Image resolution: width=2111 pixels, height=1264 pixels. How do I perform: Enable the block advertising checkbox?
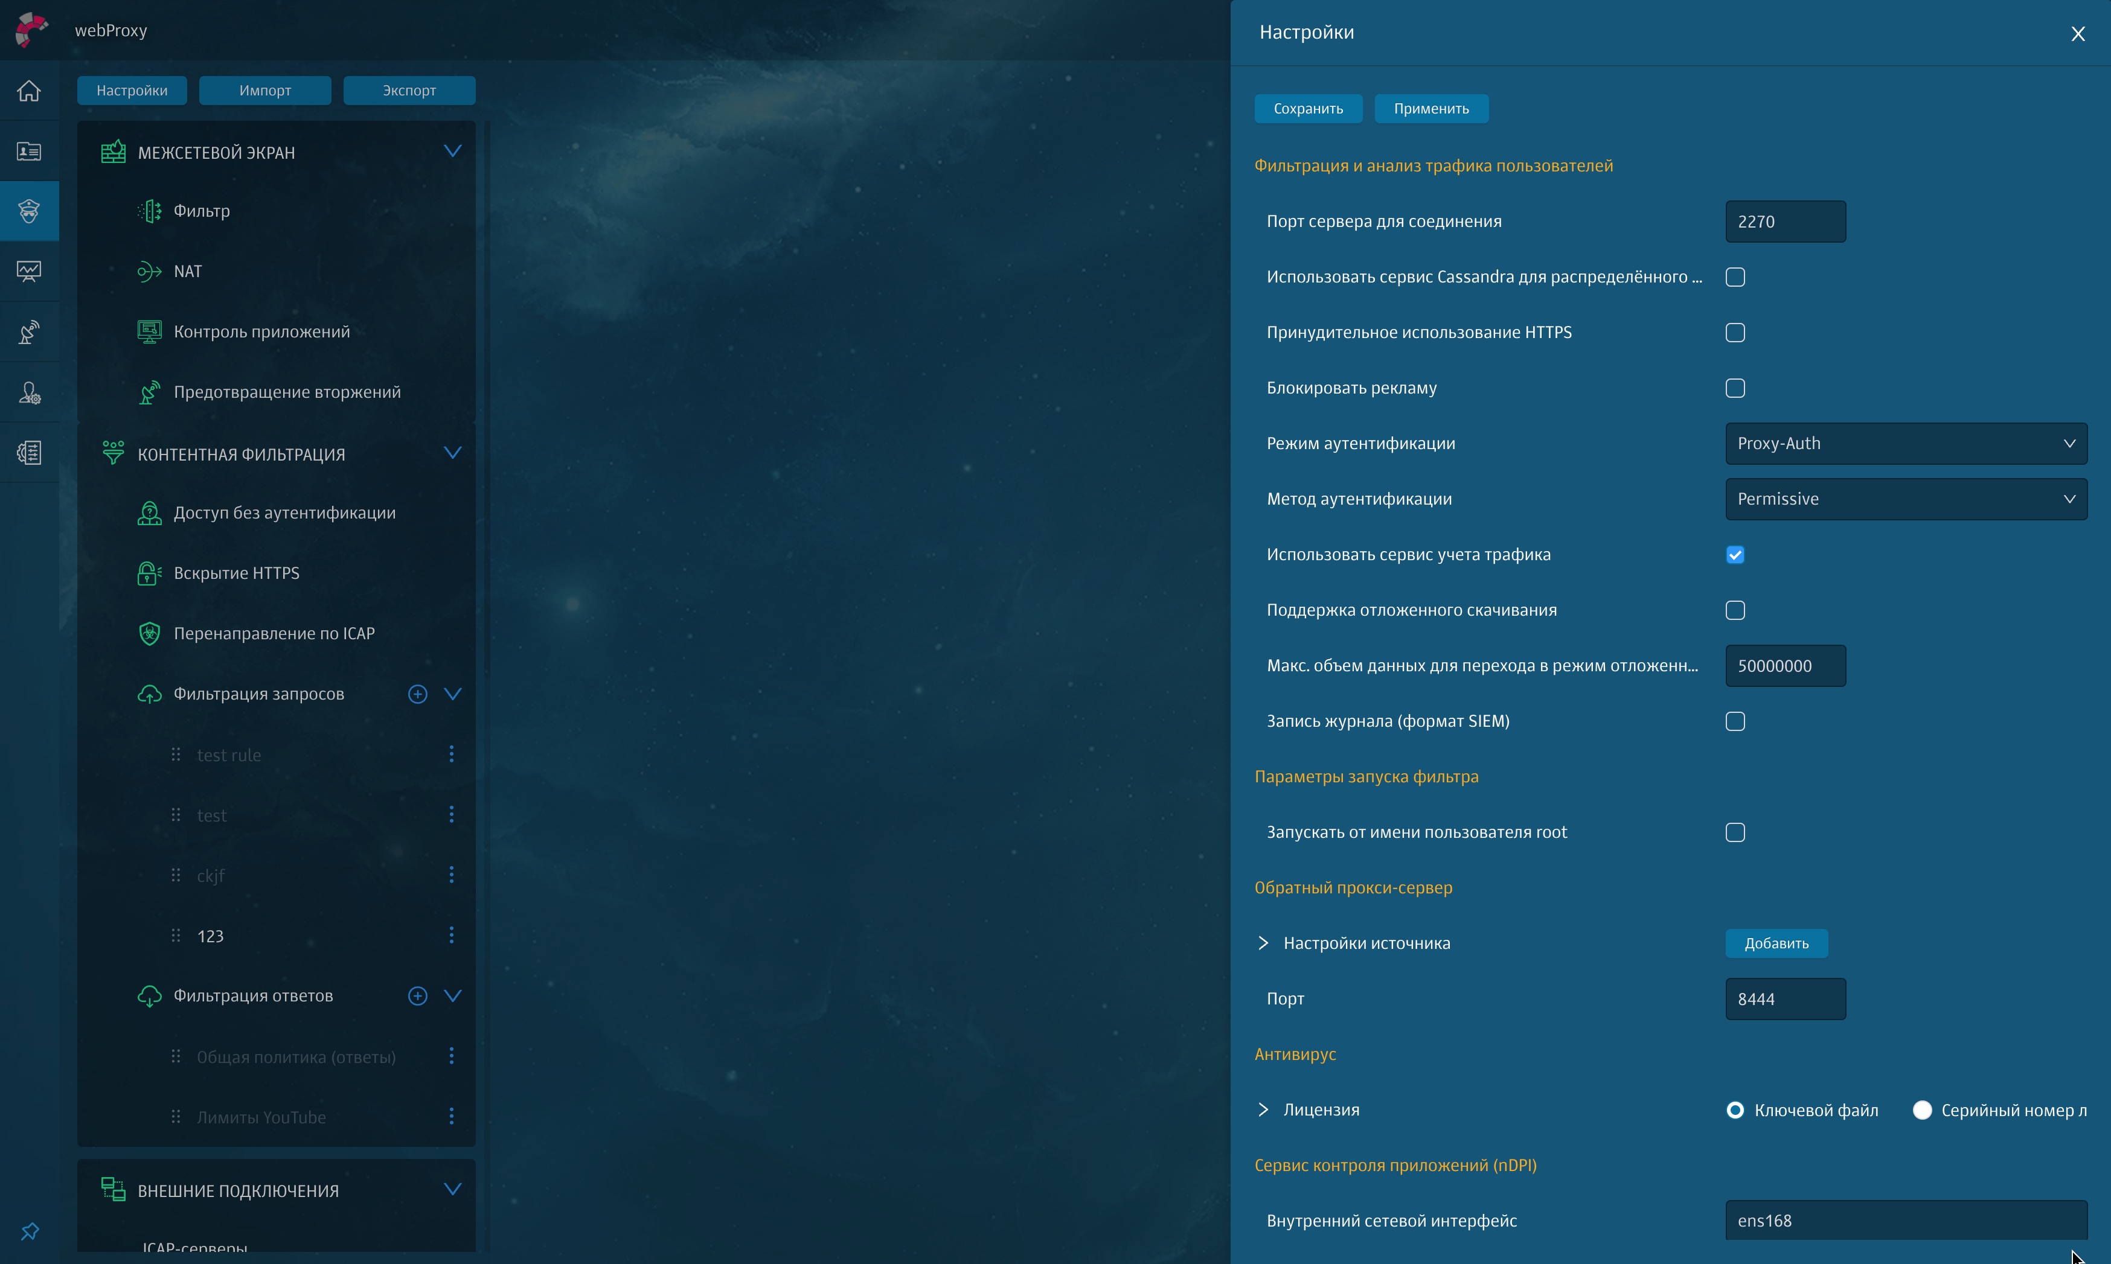click(1734, 388)
